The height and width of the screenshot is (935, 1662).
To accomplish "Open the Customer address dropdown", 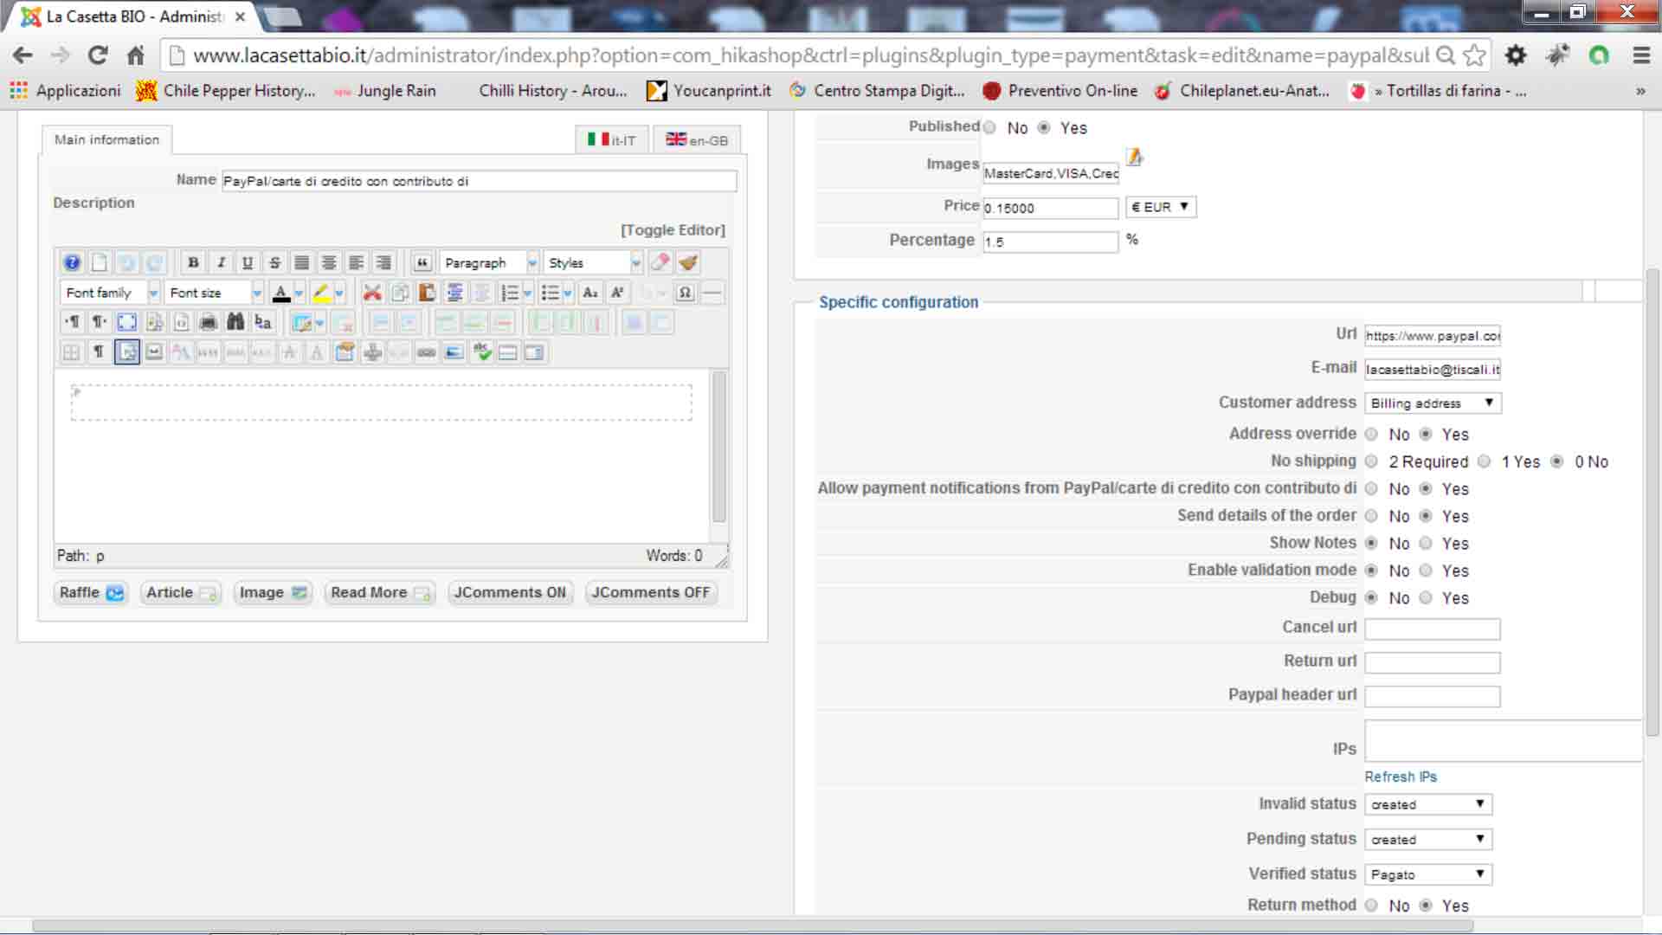I will point(1432,403).
